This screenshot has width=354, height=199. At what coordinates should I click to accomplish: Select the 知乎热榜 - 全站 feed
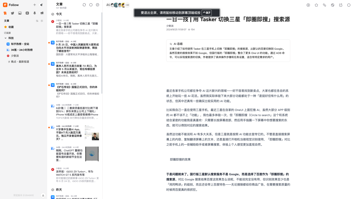pos(24,44)
